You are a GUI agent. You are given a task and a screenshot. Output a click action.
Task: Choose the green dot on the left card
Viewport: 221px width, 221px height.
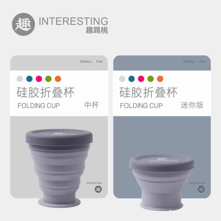click(48, 79)
